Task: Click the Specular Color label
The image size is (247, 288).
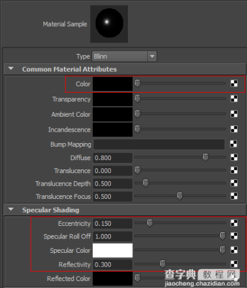Action: [x=70, y=250]
